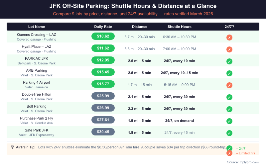The width and height of the screenshot is (266, 166).
Task: Click the Daily Rate column header
Action: [103, 27]
